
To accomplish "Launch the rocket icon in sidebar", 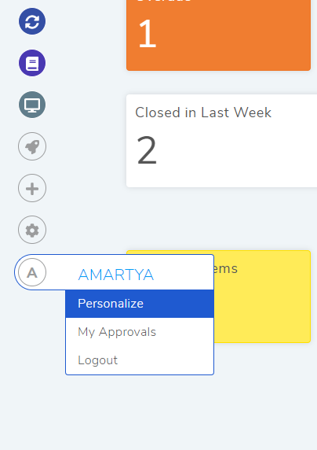I will (x=32, y=146).
